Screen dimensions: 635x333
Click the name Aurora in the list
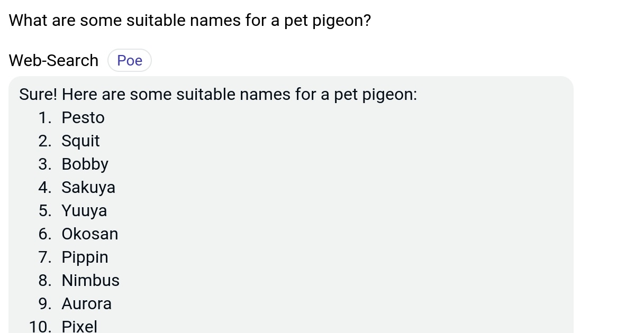point(87,304)
